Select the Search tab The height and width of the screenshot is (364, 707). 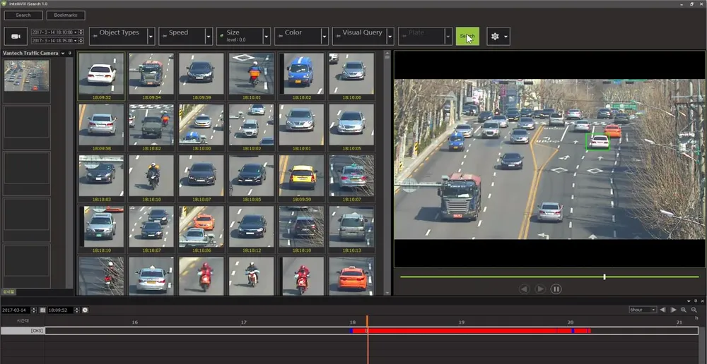pos(23,15)
